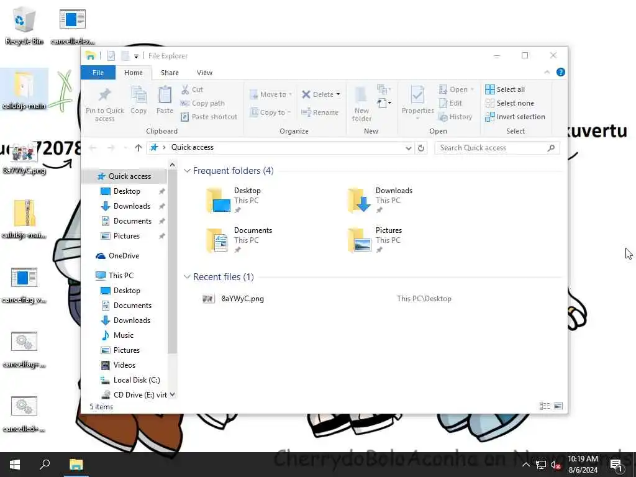This screenshot has width=636, height=477.
Task: Select CD Drive (E:) in navigation pane
Action: [134, 394]
